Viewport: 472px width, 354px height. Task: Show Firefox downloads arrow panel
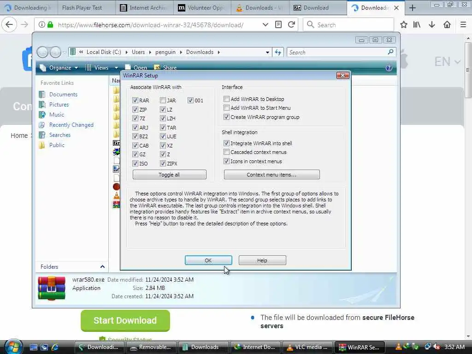pos(432,25)
